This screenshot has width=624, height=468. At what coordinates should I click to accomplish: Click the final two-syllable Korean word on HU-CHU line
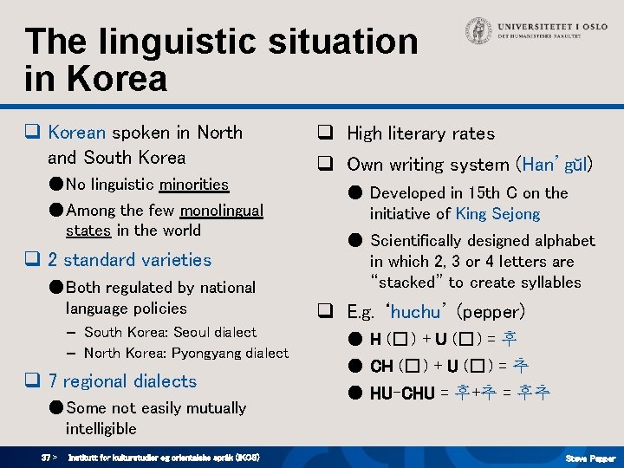534,393
